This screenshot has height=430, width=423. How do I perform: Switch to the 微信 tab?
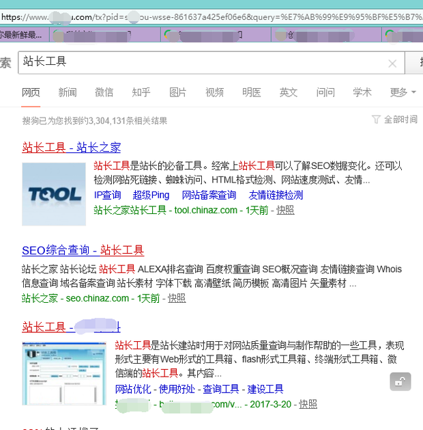coord(104,92)
